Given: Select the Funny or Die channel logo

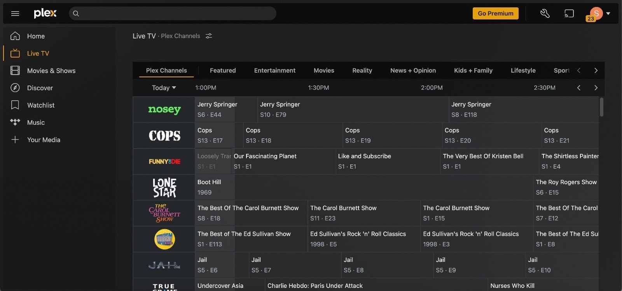Looking at the screenshot, I should 164,161.
